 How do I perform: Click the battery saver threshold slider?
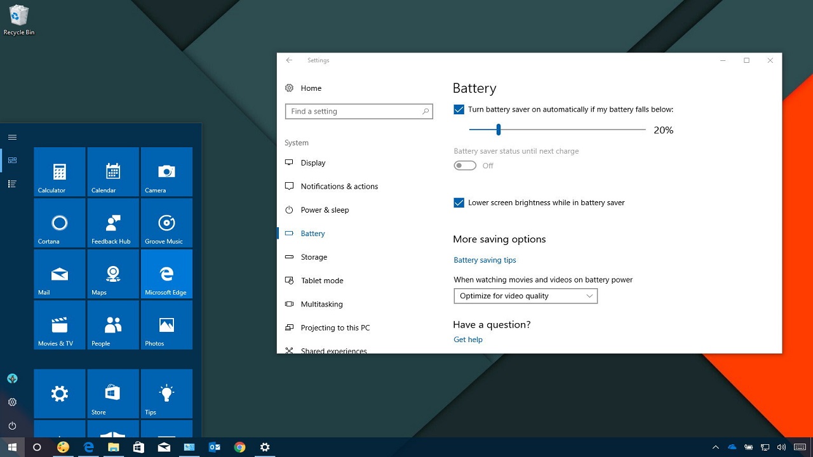click(x=499, y=130)
